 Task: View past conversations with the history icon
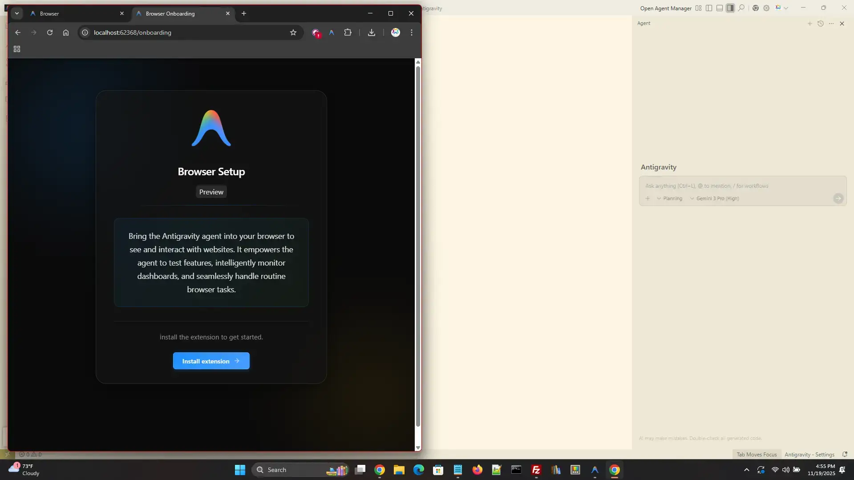pos(820,24)
